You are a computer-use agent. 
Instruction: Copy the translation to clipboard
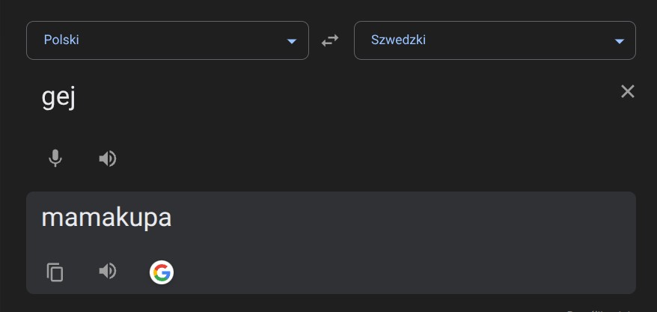55,272
